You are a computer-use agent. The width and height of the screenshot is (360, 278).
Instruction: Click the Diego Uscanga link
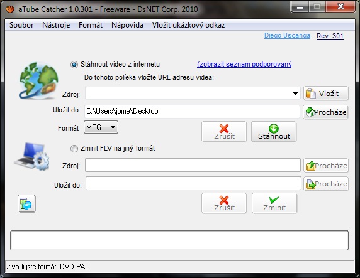tap(287, 36)
